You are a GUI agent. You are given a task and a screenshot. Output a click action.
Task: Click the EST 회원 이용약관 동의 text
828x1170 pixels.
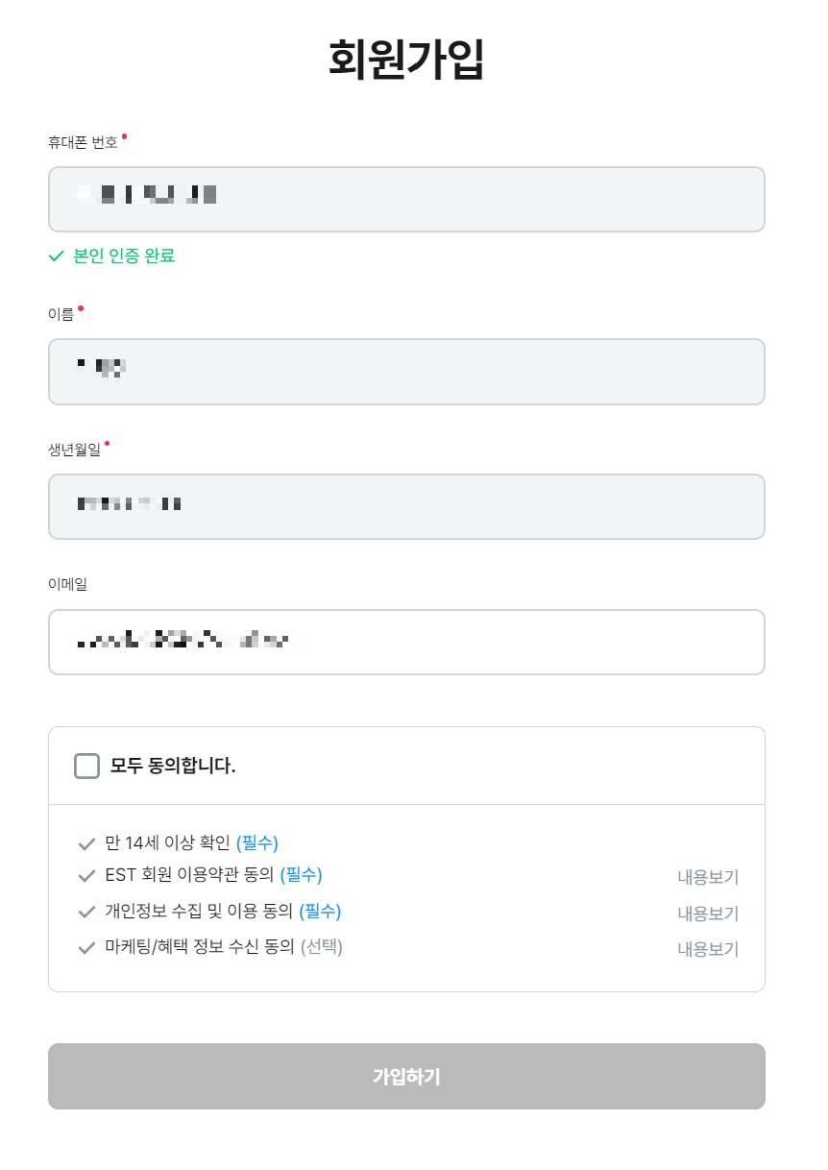coord(189,875)
